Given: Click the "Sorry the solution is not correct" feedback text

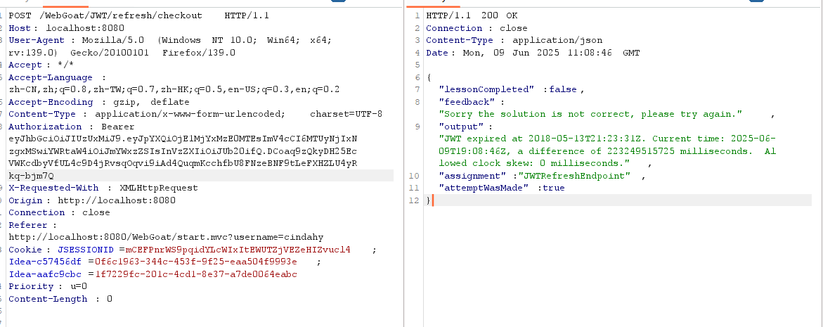Looking at the screenshot, I should click(x=590, y=114).
